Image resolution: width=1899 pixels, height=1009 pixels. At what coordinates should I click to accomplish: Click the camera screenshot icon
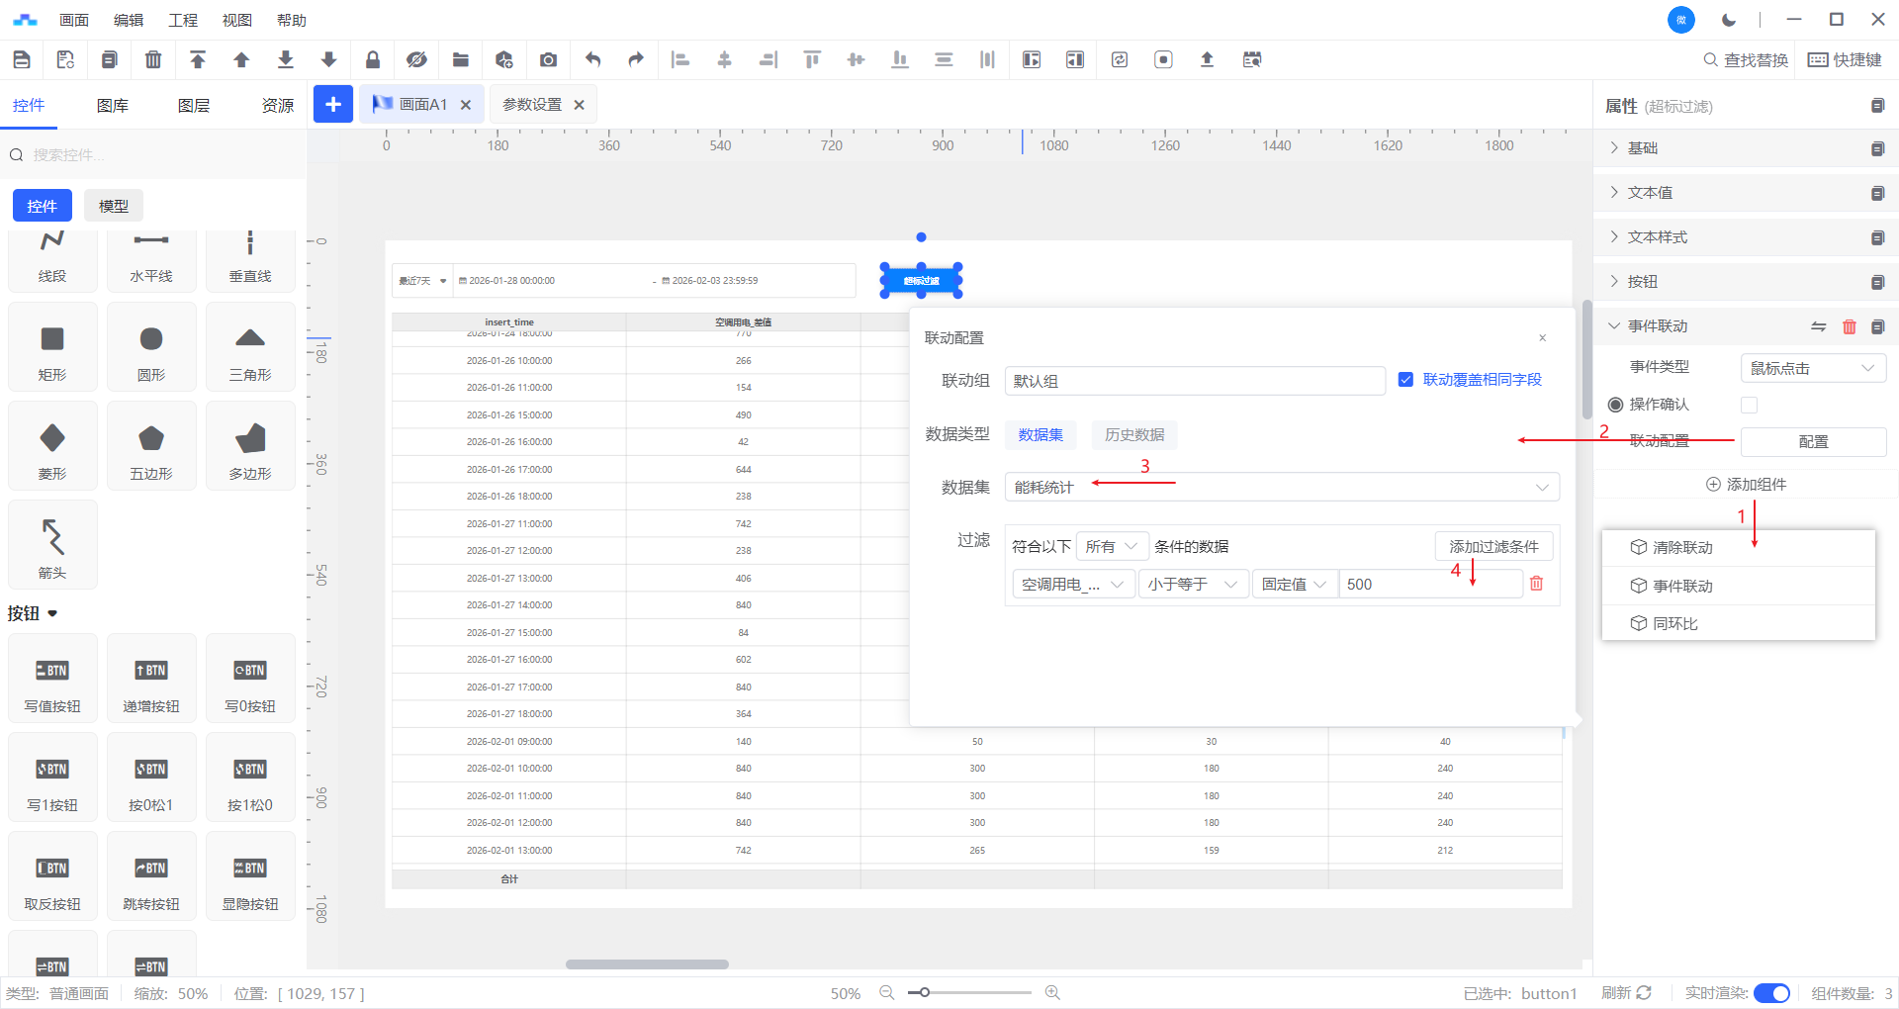pyautogui.click(x=548, y=59)
